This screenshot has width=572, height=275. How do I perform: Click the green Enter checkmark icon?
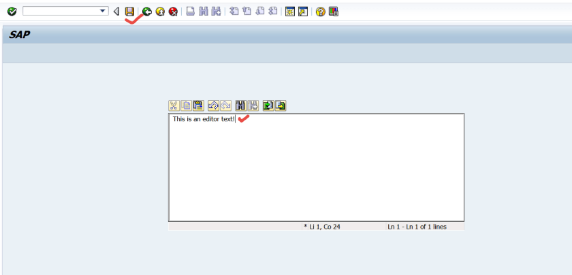(x=12, y=12)
